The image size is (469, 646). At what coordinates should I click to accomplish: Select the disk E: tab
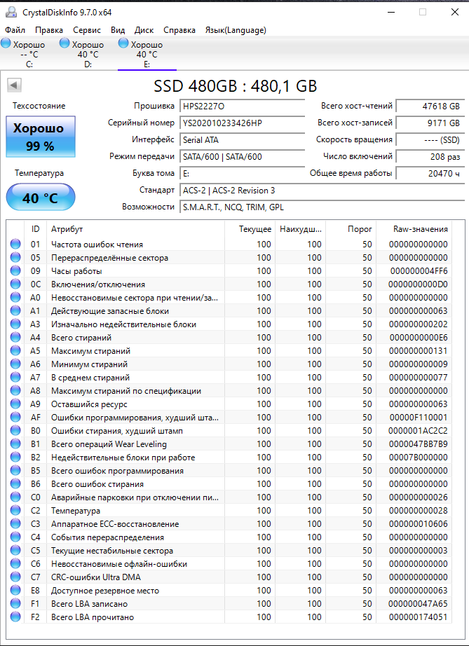pos(147,53)
